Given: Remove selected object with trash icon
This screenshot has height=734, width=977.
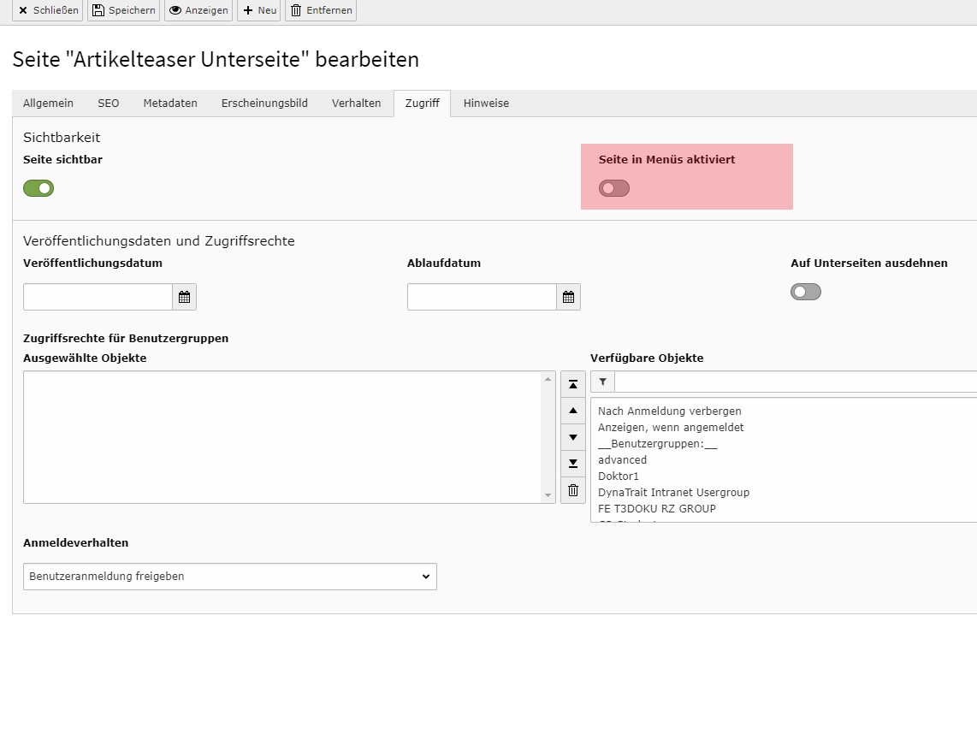Looking at the screenshot, I should (573, 490).
